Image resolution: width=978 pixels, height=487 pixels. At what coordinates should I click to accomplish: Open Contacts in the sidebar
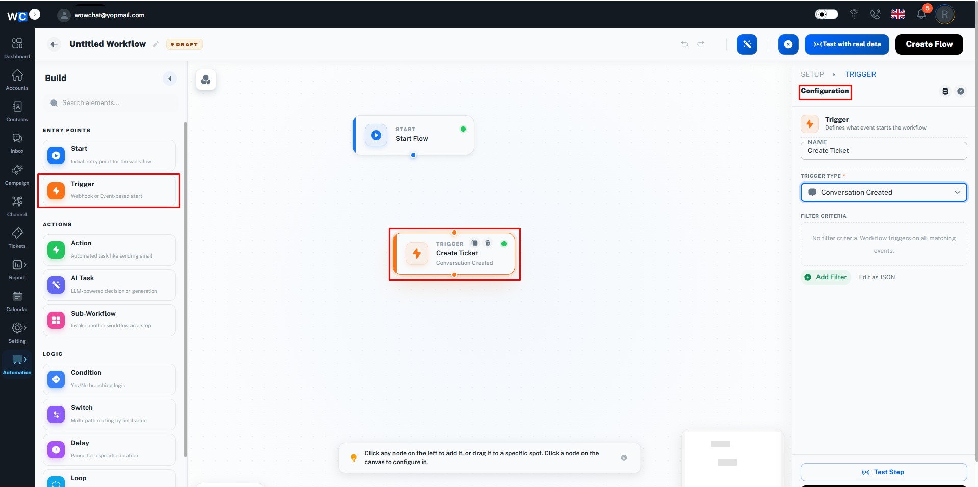(17, 111)
